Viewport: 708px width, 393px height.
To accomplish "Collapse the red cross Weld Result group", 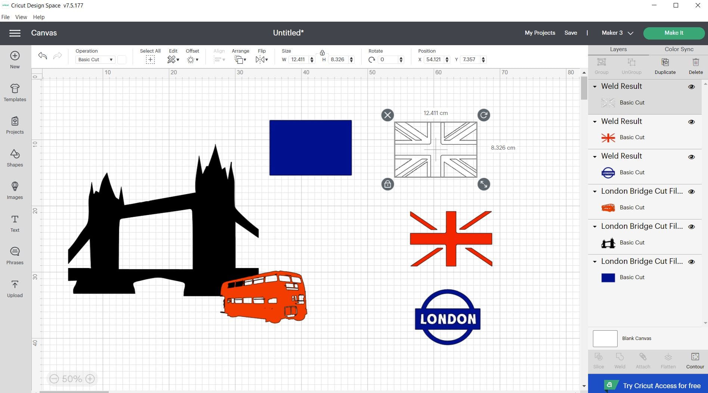I will (x=595, y=122).
